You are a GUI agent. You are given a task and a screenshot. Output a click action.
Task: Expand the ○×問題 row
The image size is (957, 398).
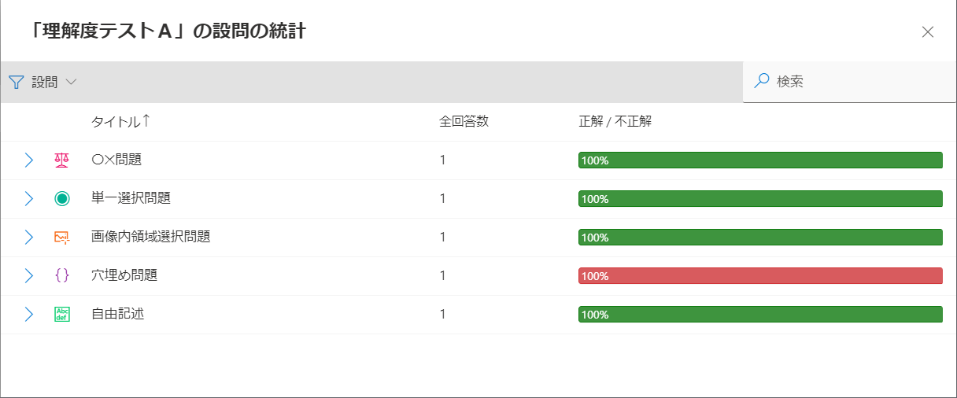coord(29,160)
